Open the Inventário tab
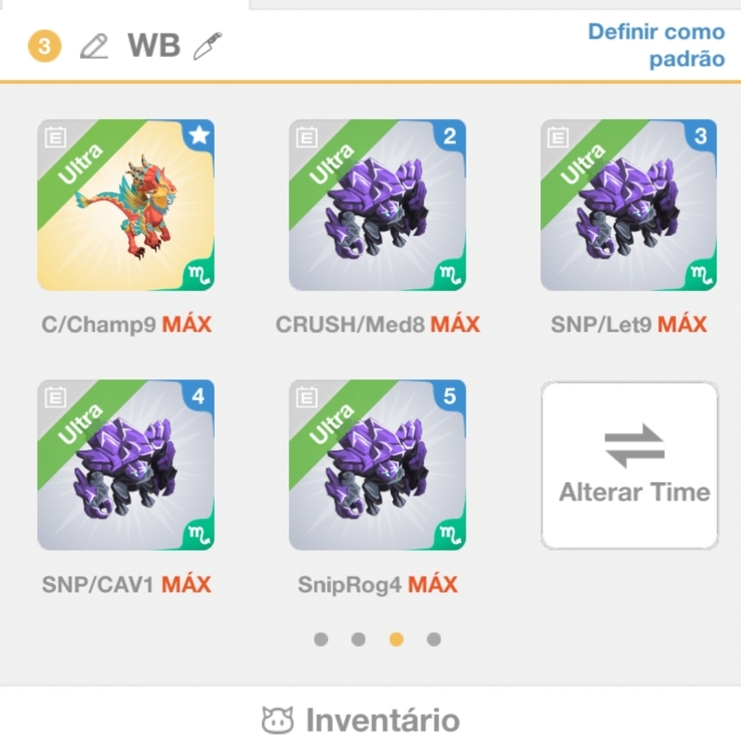Viewport: 741px width, 744px height. [362, 720]
